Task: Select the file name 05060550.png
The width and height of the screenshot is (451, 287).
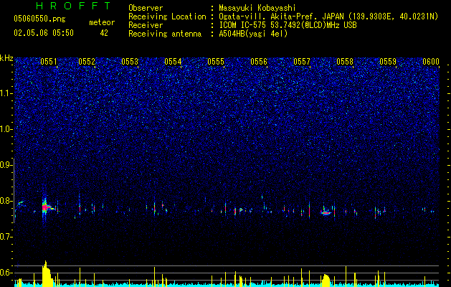Action: click(39, 19)
